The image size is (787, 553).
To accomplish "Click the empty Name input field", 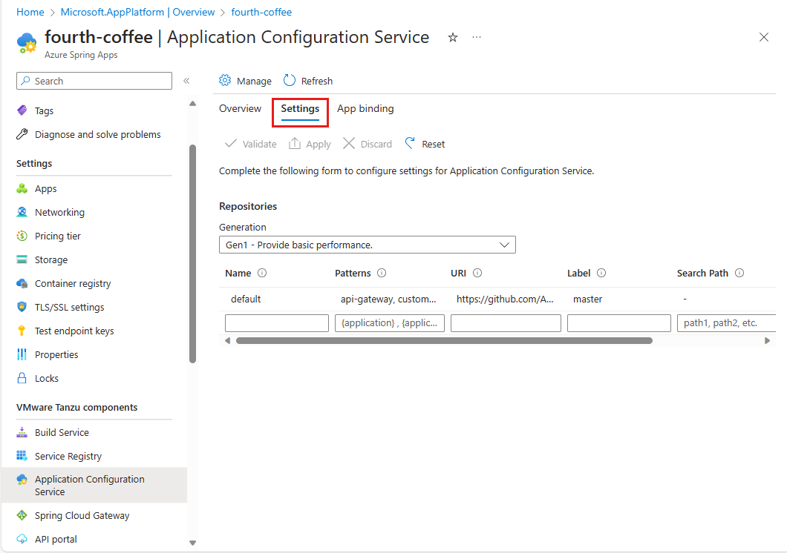I will pyautogui.click(x=276, y=323).
